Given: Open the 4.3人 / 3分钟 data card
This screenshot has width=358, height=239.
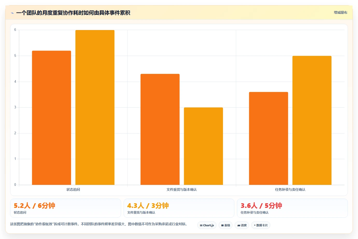Looking at the screenshot, I should coord(179,208).
